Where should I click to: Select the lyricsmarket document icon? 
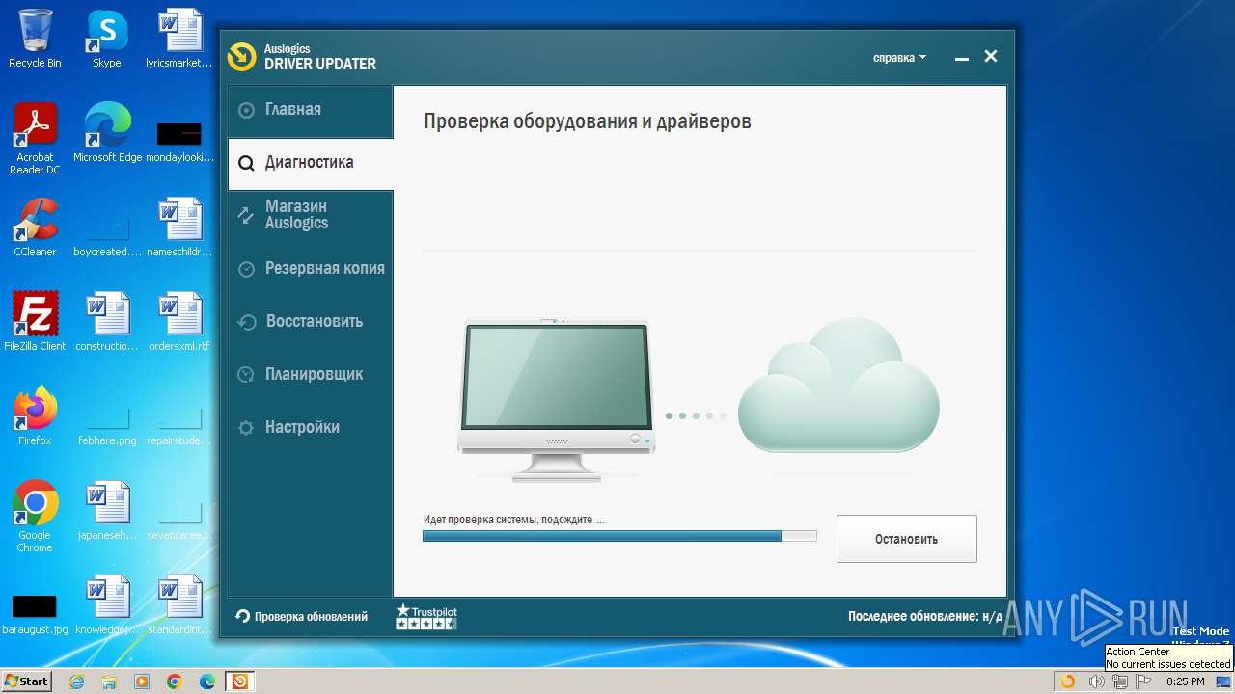[179, 39]
